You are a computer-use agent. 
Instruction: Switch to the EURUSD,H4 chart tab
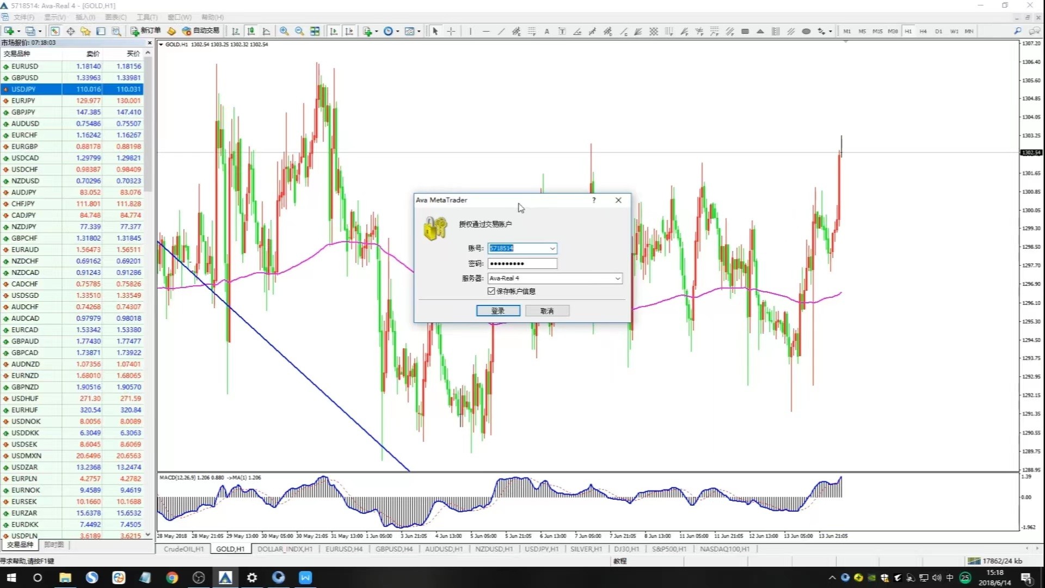[344, 549]
